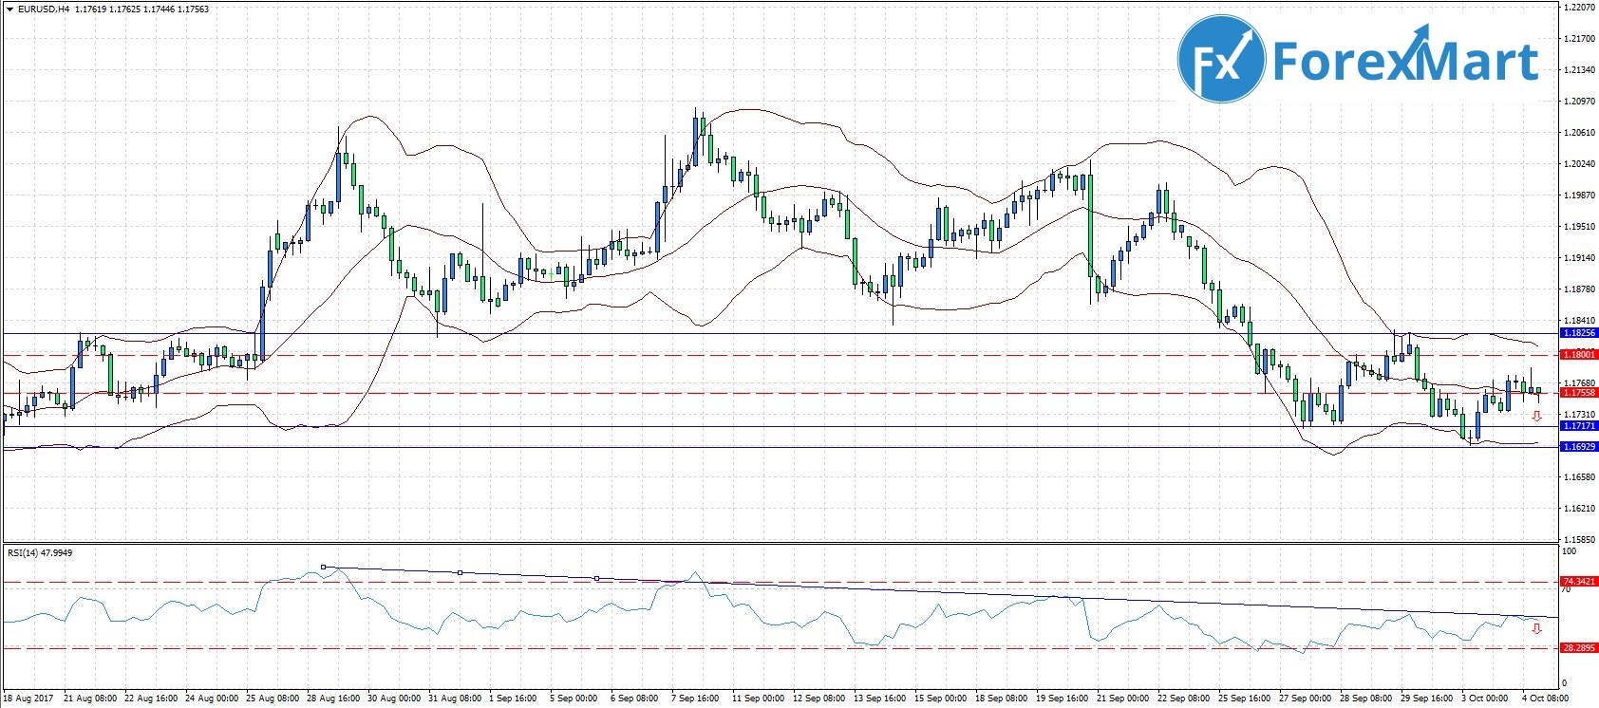The height and width of the screenshot is (708, 1599).
Task: Click the red 74.3421 RSI level tag
Action: click(1579, 582)
